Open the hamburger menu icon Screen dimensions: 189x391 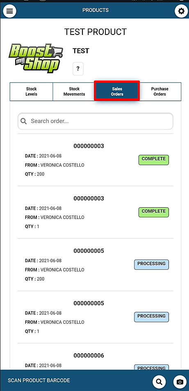pyautogui.click(x=9, y=11)
